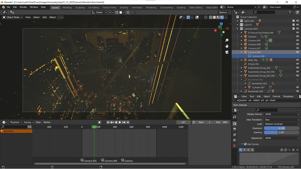Uncheck the LIGHTS collection checkbox
This screenshot has width=301, height=169.
point(293,25)
